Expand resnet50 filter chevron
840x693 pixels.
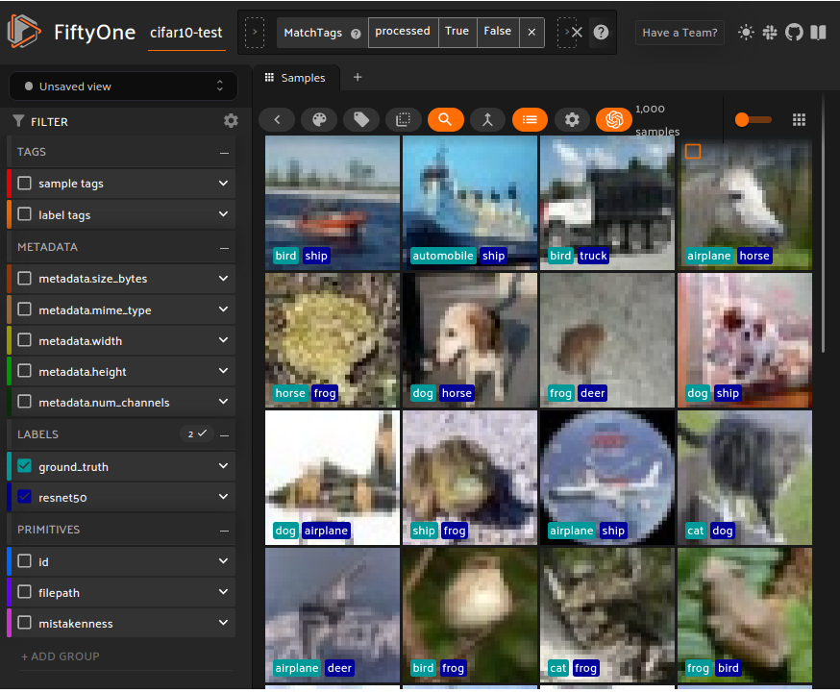223,497
